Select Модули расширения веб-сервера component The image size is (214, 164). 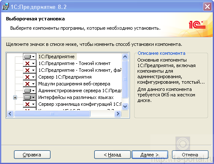tap(74, 84)
